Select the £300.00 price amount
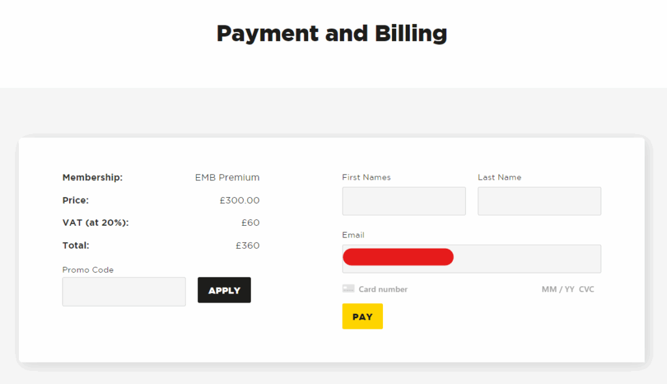667x384 pixels. 240,200
